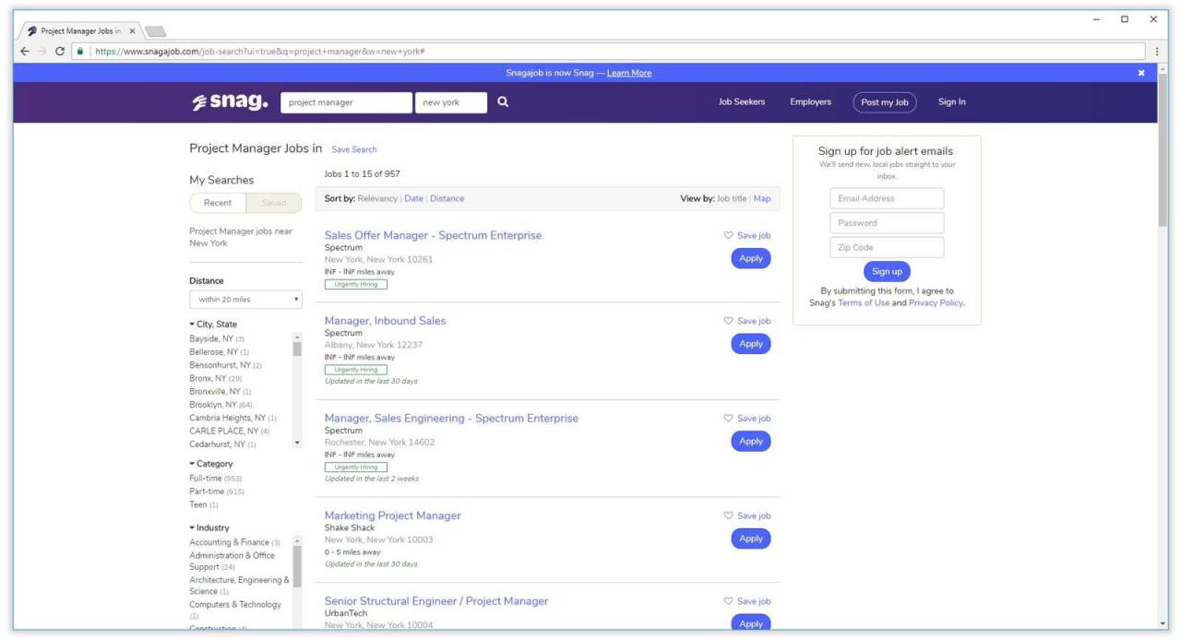Viewport: 1181px width, 639px height.
Task: Reload the page with the refresh icon
Action: click(60, 52)
